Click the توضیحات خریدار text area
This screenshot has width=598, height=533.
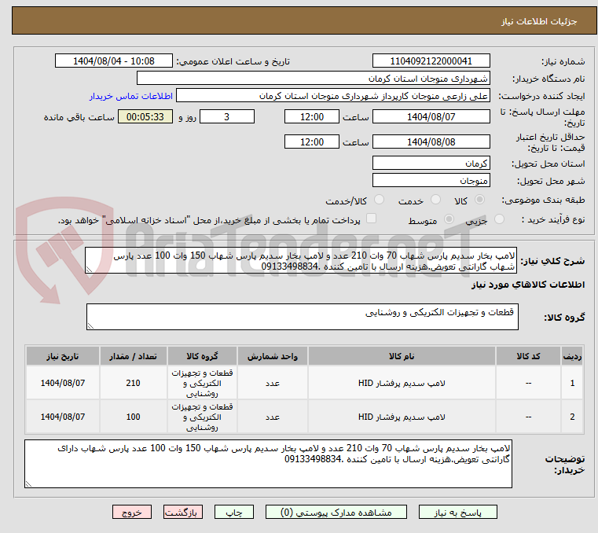coord(268,464)
